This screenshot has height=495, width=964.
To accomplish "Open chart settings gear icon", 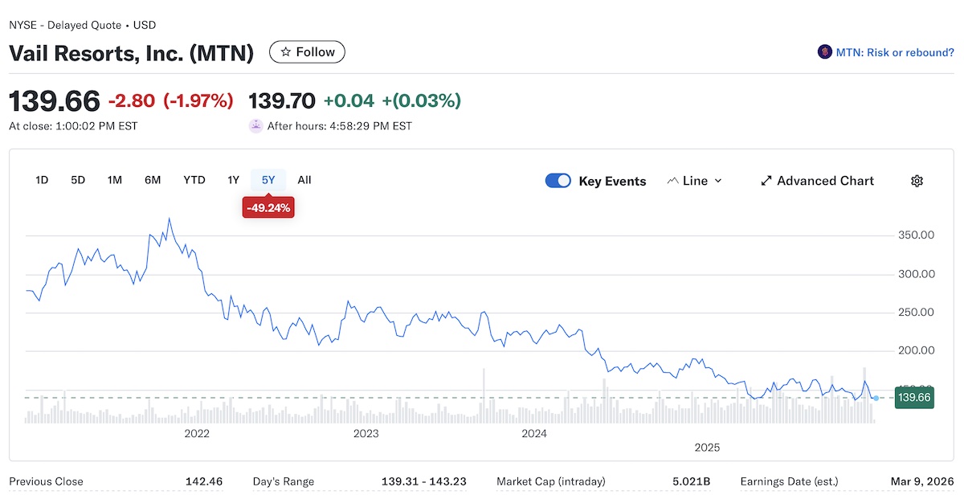I will 917,181.
